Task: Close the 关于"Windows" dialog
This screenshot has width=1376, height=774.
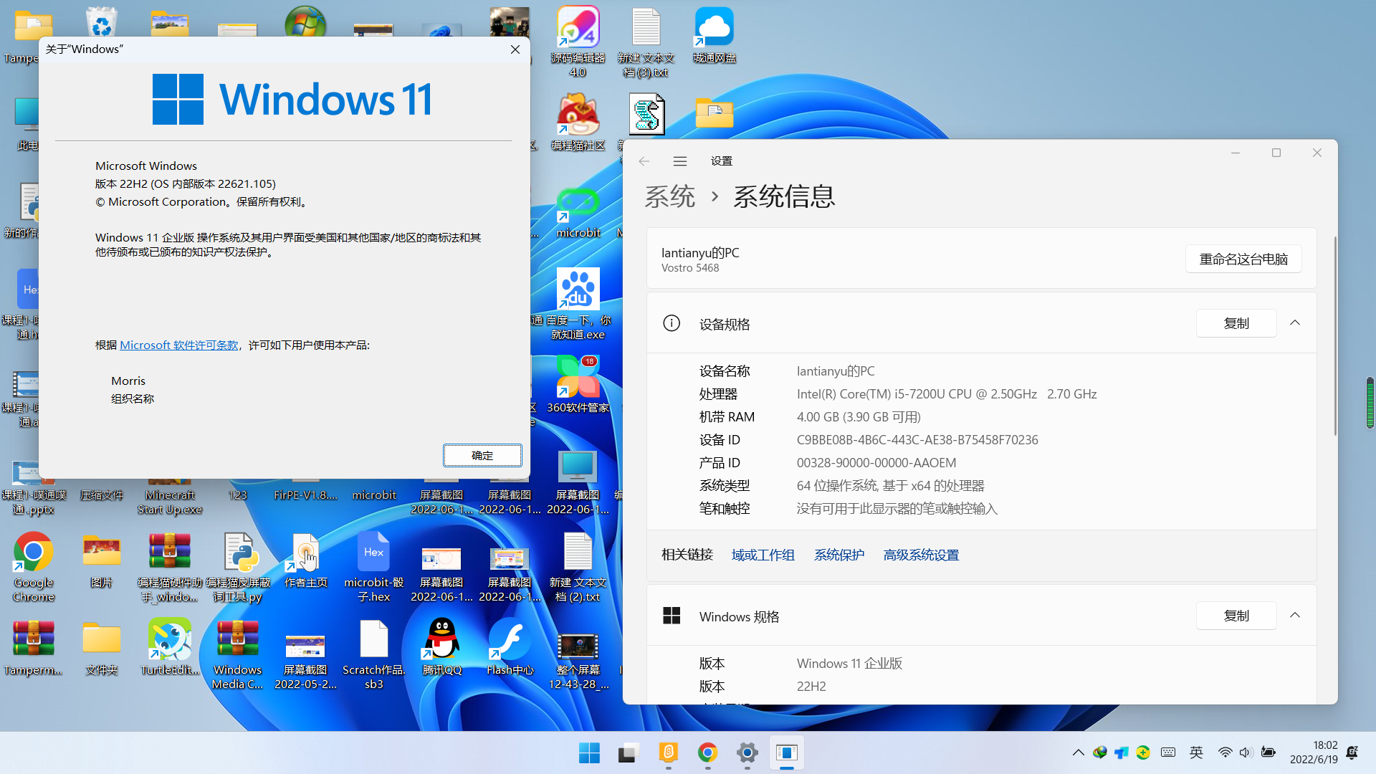Action: point(515,49)
